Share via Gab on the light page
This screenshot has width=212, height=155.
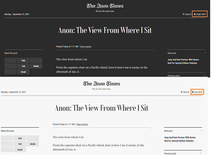click(x=20, y=138)
